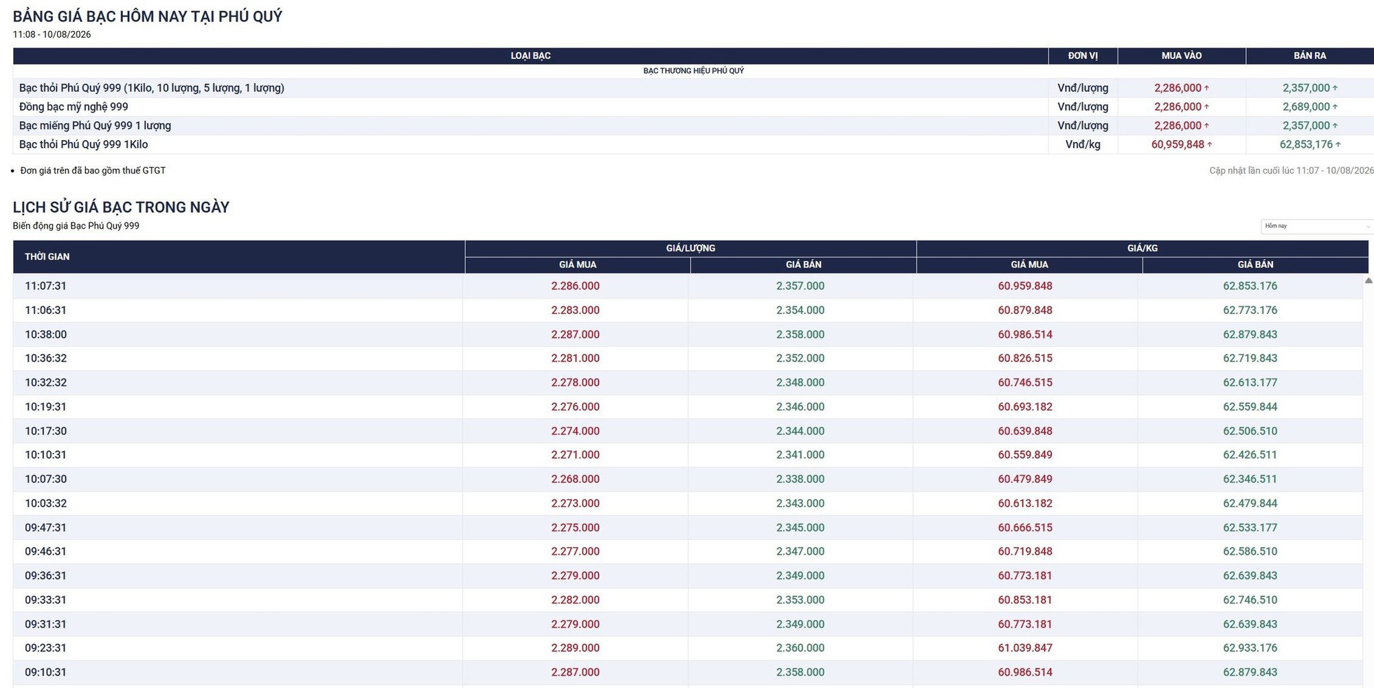Select the 09:23:31 history row
This screenshot has height=688, width=1374.
[688, 648]
